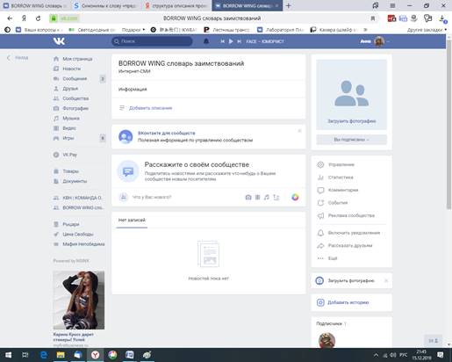Switch to the Синонимы к слову tab
The height and width of the screenshot is (362, 452).
click(x=106, y=5)
